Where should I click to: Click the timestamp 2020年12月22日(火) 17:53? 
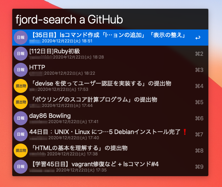[x=63, y=89]
